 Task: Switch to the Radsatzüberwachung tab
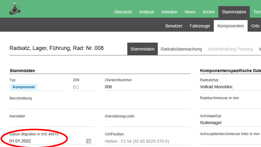181,49
